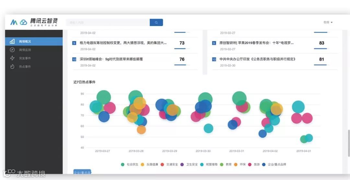Click date 2019-03-30 under 中共中央办公厅 headline
The height and width of the screenshot is (180, 350).
[228, 66]
